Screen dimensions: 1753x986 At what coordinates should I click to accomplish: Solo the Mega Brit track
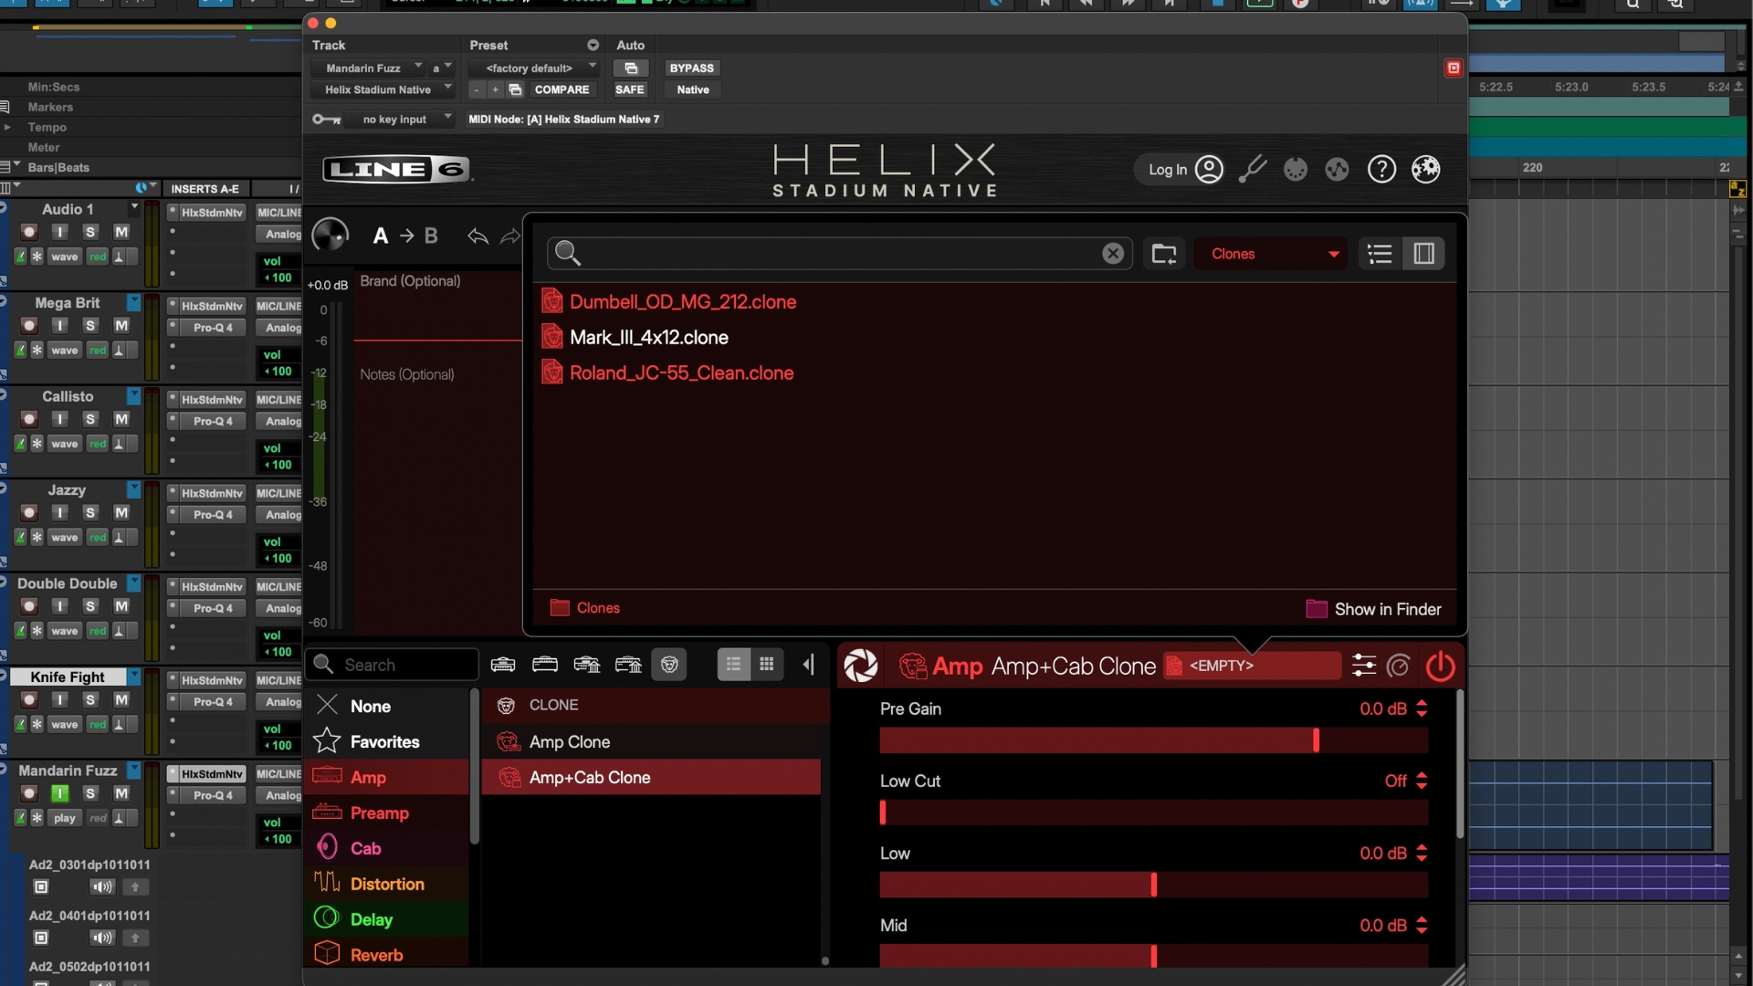click(x=89, y=326)
